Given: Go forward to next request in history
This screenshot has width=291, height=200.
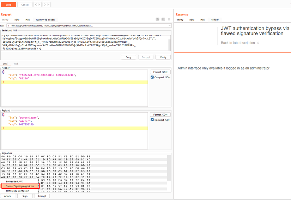Looking at the screenshot, I should [x=45, y=5].
